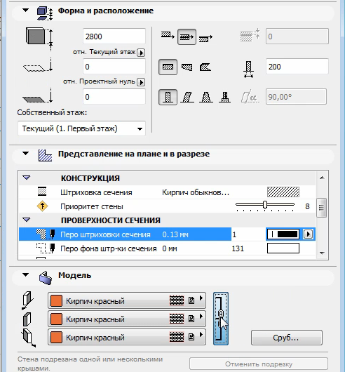The height and width of the screenshot is (372, 345).
Task: Click wall height field showing 2800
Action: click(x=114, y=36)
